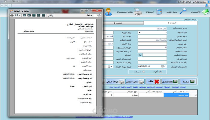Viewport: 210px width, 120px height.
Task: Click the page number field next to صفحة
Action: (96, 15)
